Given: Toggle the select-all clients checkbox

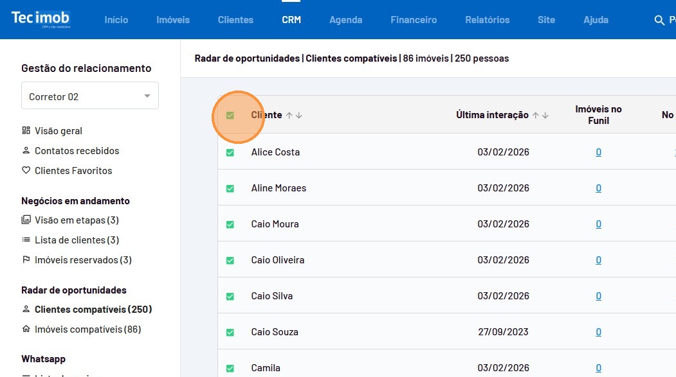Looking at the screenshot, I should (x=230, y=116).
